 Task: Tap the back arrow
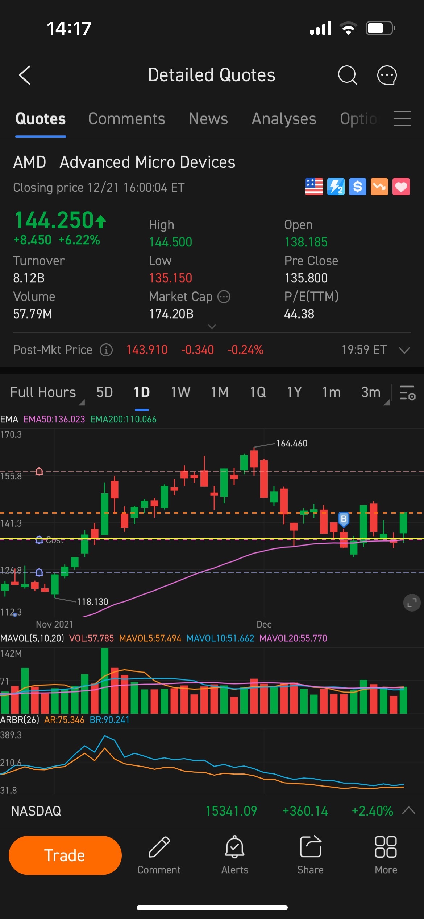point(25,75)
